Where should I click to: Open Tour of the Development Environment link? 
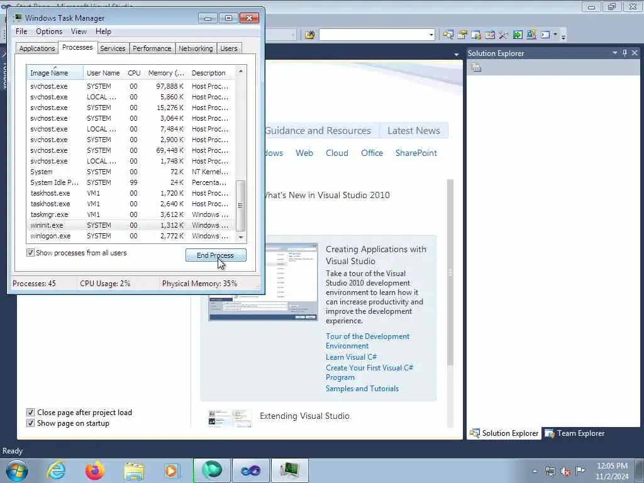367,341
